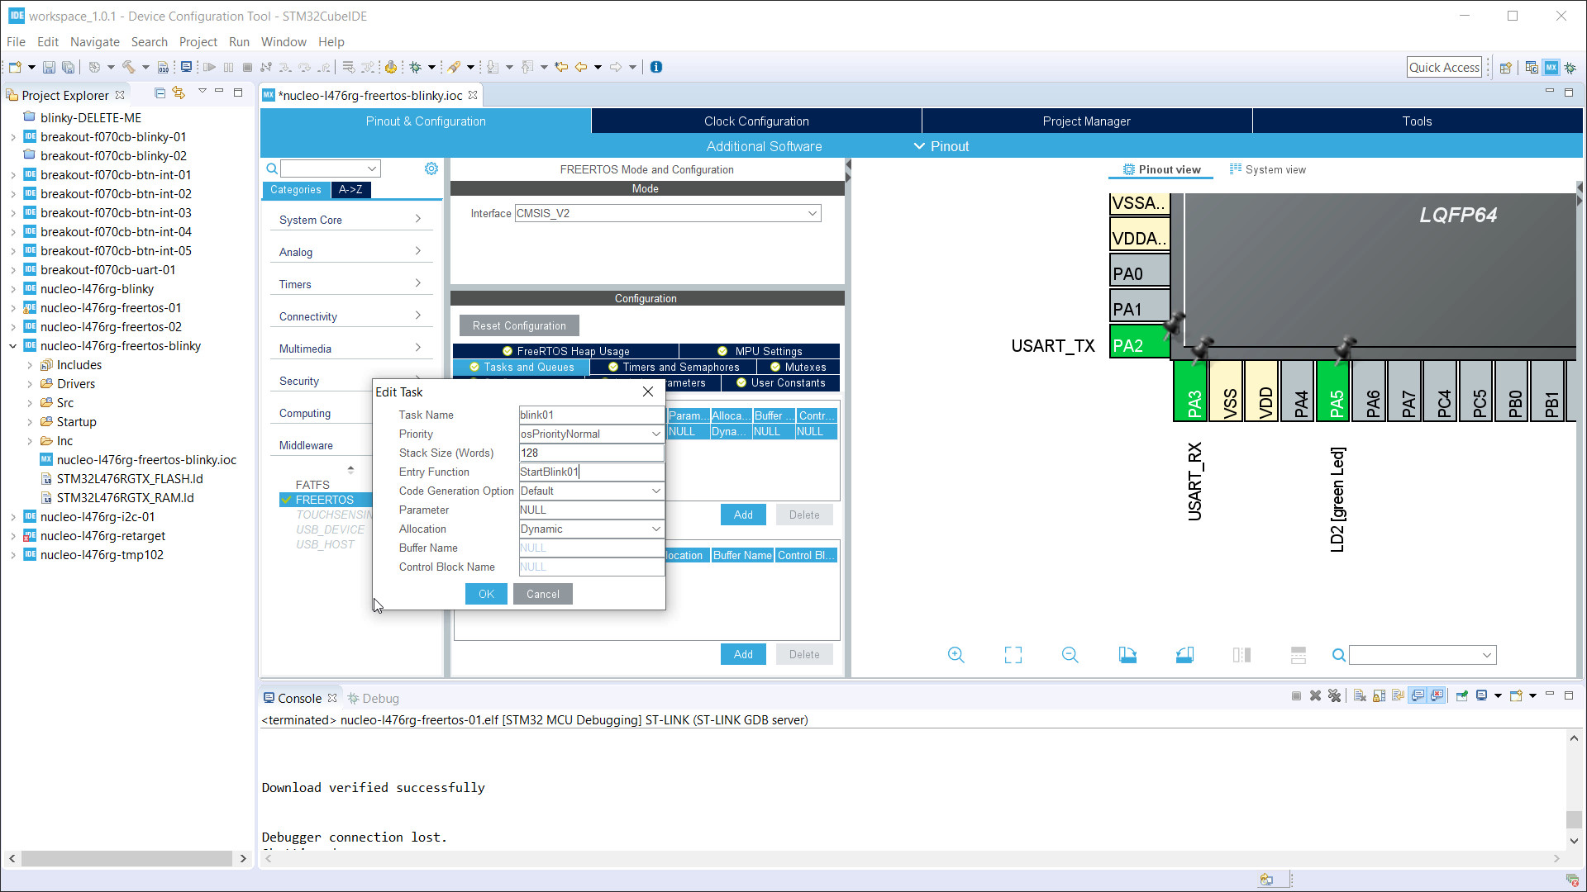
Task: Open the Allocation dropdown in Edit Task
Action: click(x=655, y=529)
